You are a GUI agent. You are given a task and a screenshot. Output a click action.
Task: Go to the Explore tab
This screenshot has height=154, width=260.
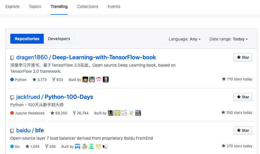pos(12,6)
